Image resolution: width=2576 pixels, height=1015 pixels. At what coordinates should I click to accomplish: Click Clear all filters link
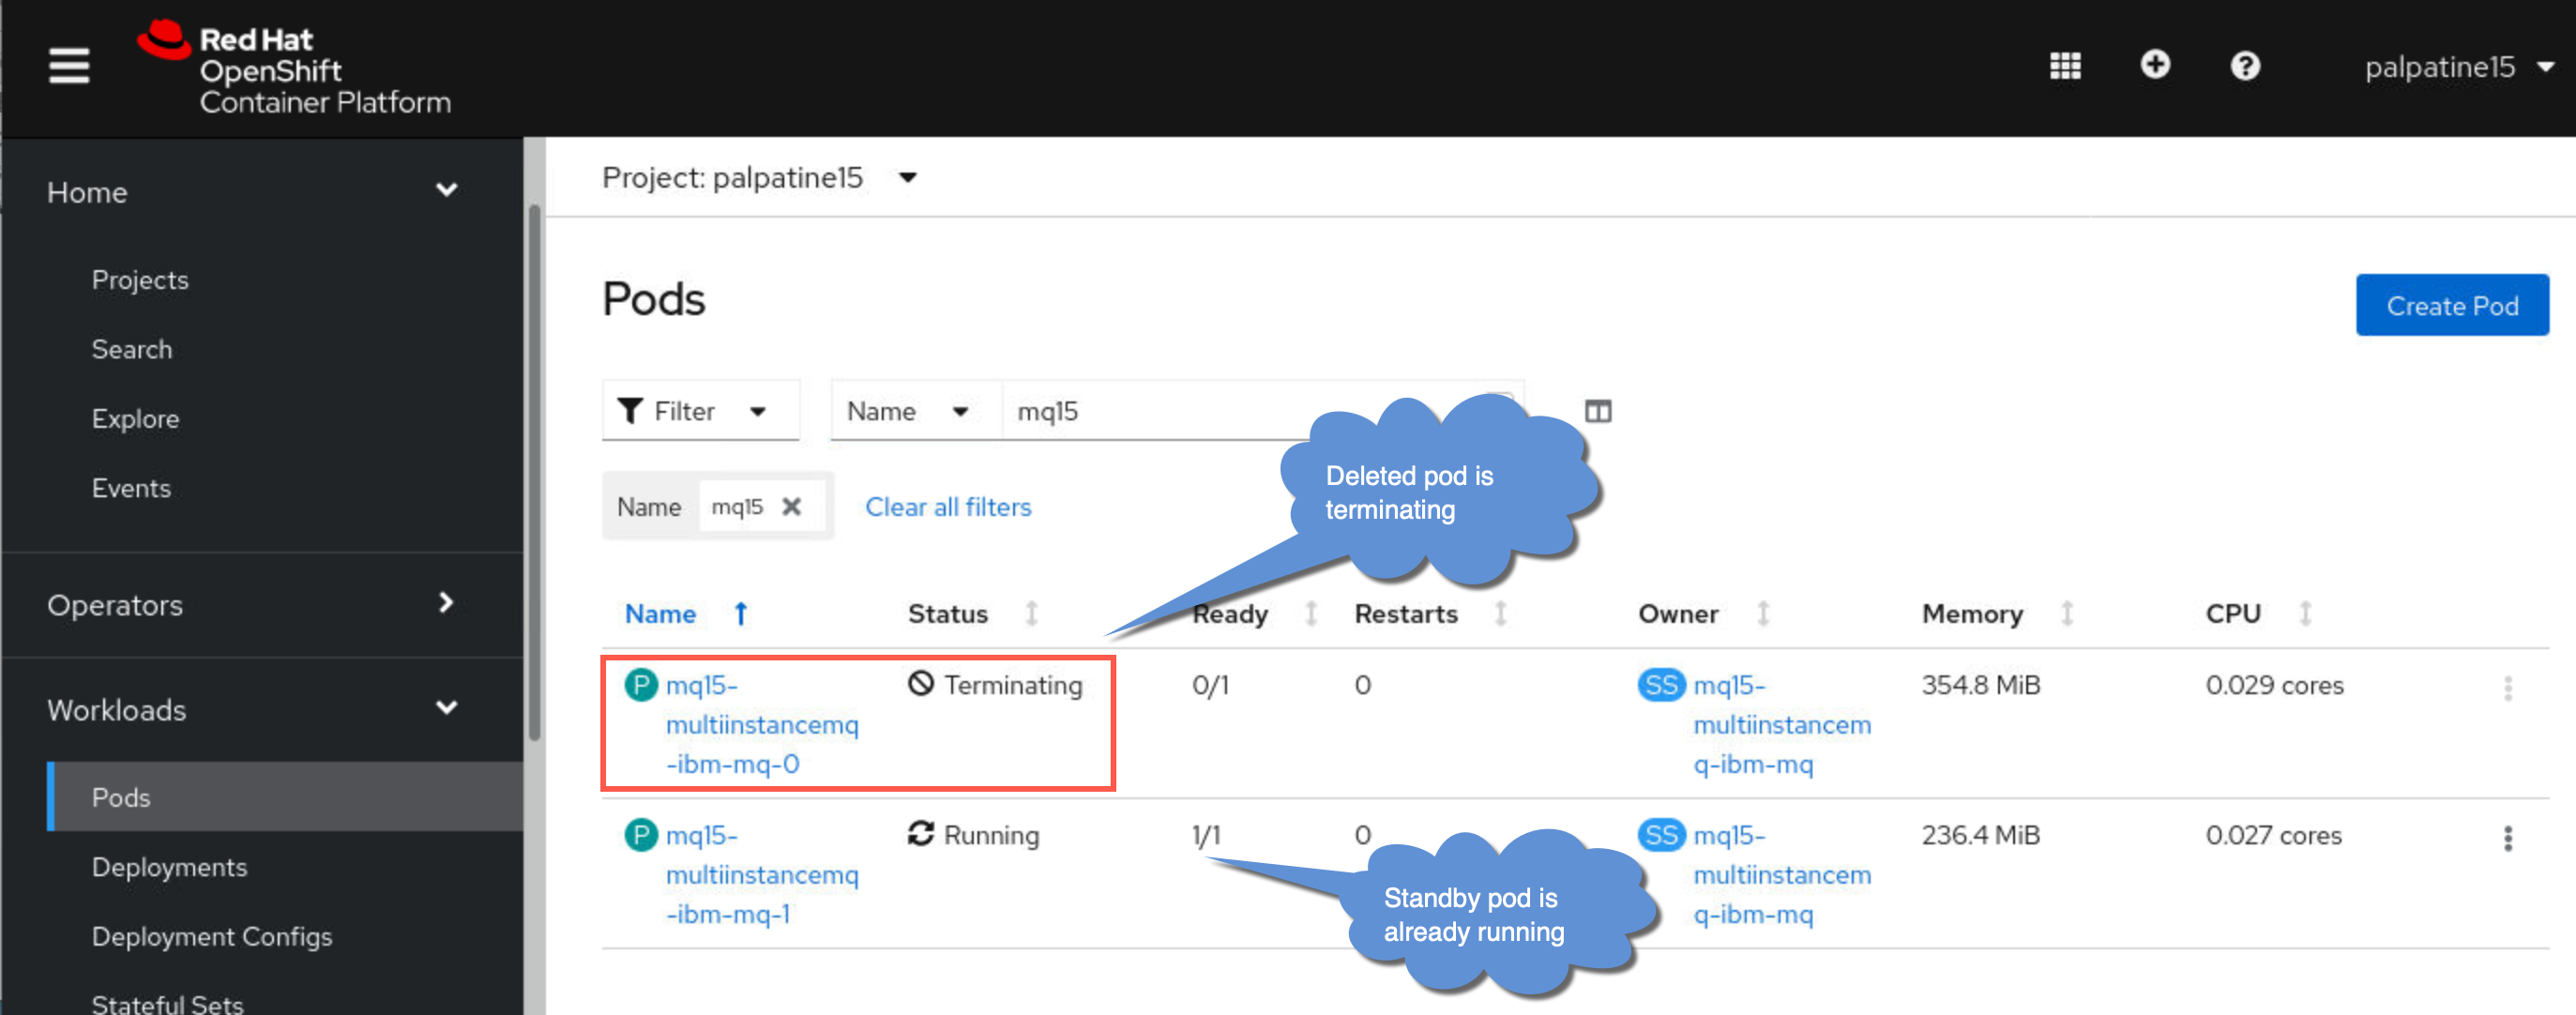pos(948,507)
